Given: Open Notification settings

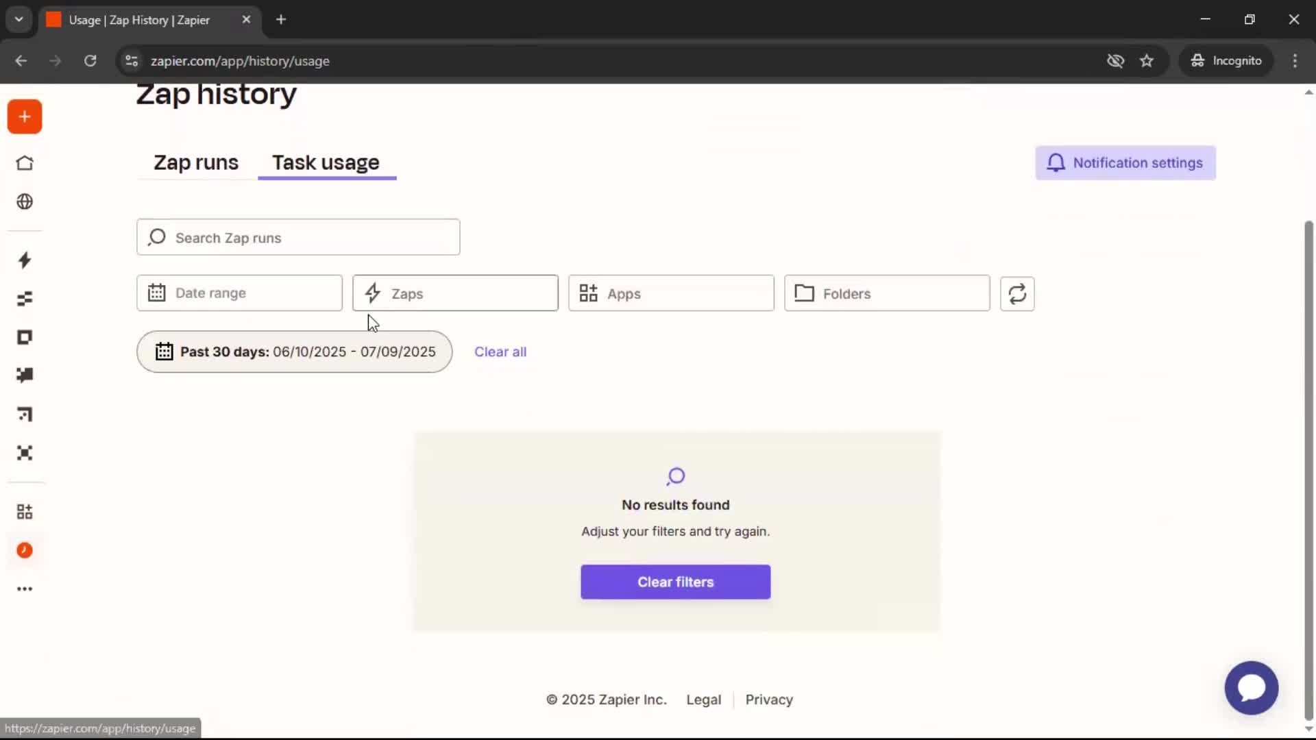Looking at the screenshot, I should [x=1125, y=162].
